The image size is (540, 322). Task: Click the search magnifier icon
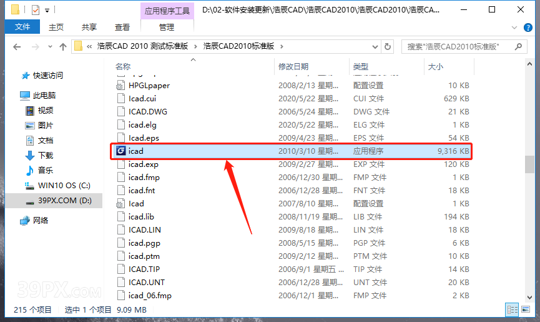(x=518, y=46)
